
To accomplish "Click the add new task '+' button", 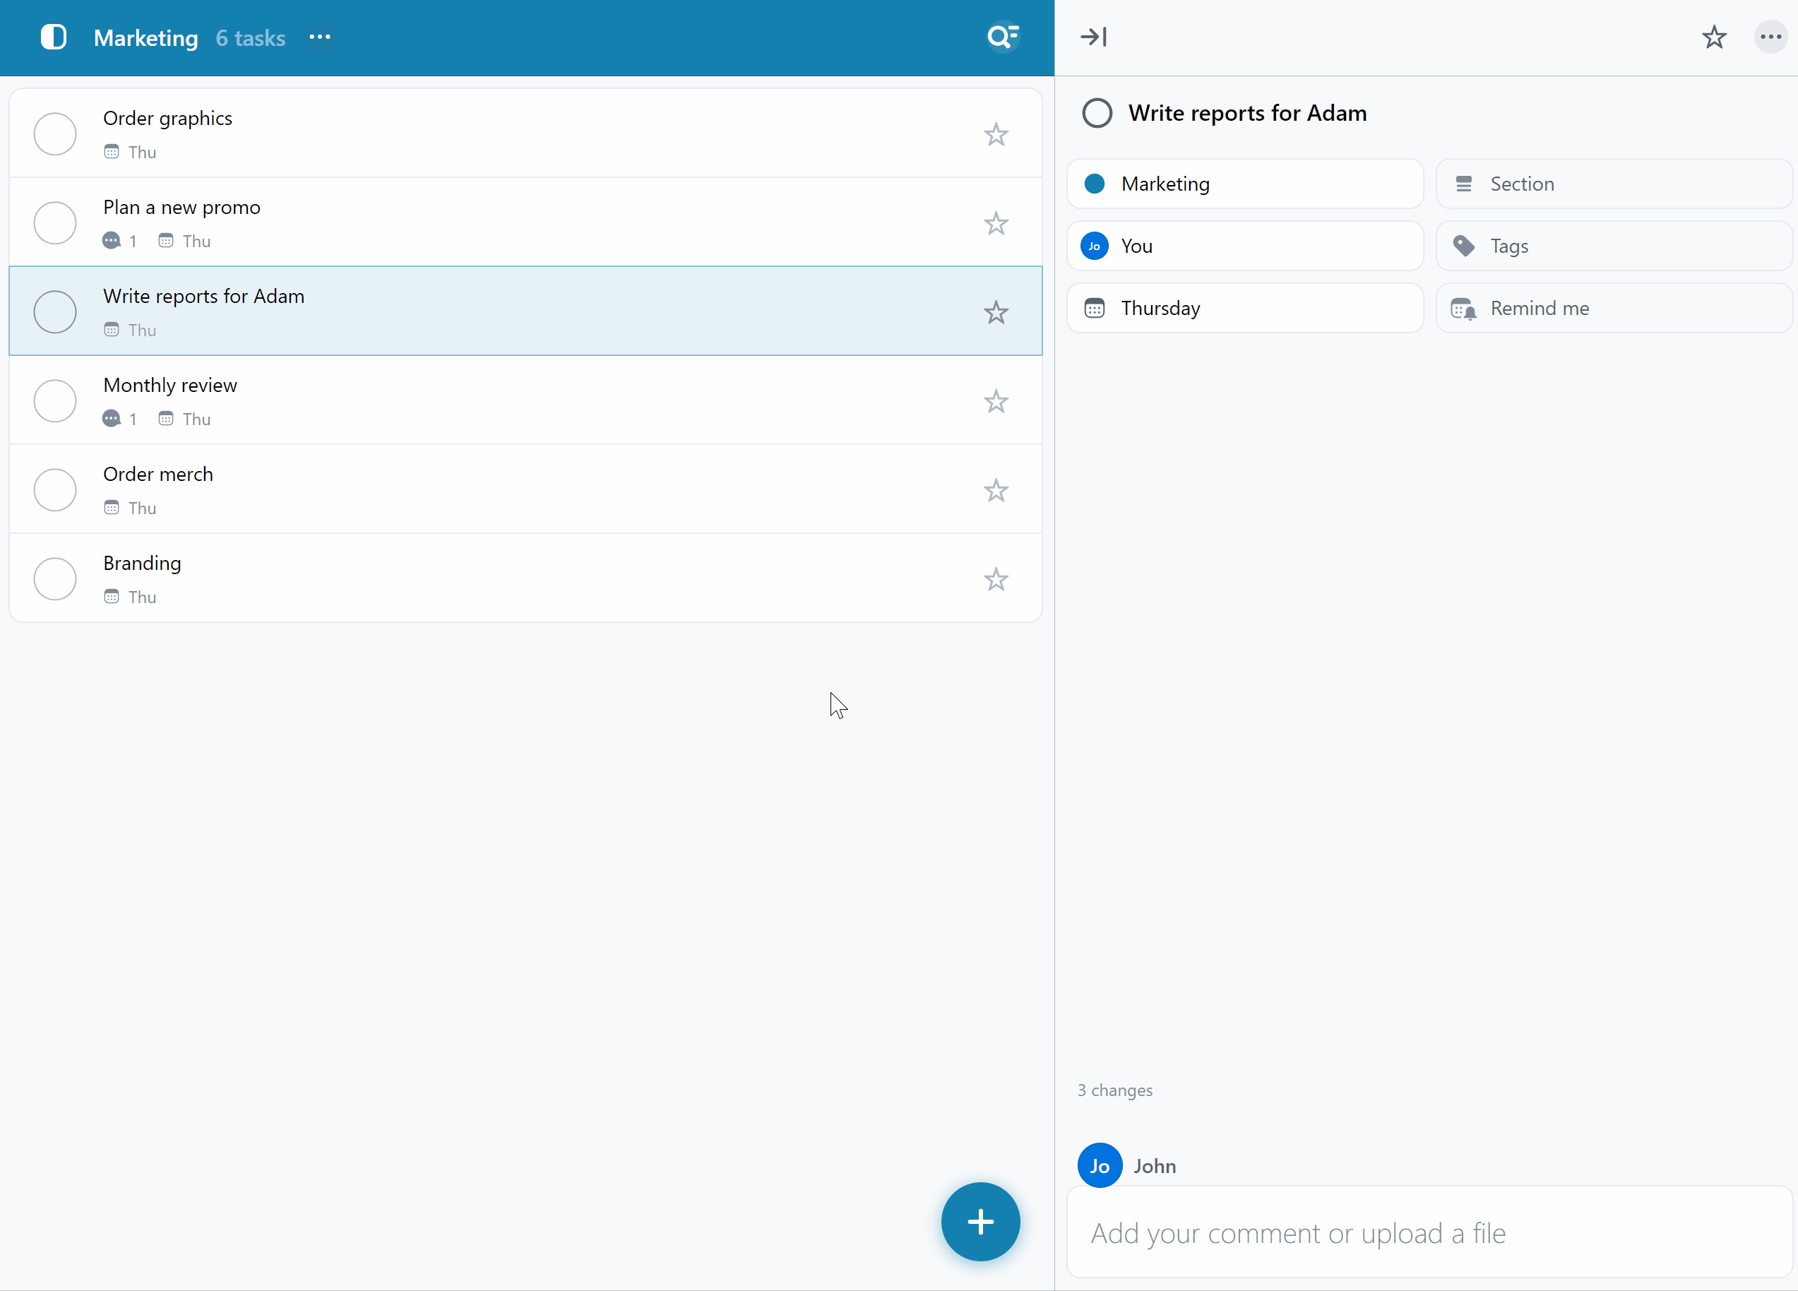I will pos(982,1221).
